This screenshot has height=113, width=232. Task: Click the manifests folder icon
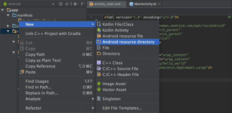click(14, 15)
